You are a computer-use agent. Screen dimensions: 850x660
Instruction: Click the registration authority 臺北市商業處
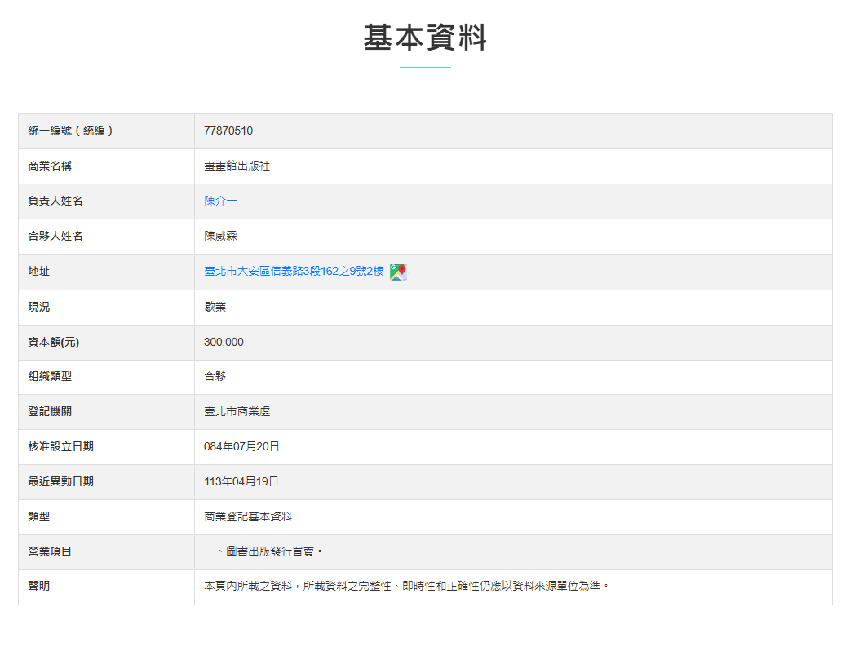click(237, 411)
